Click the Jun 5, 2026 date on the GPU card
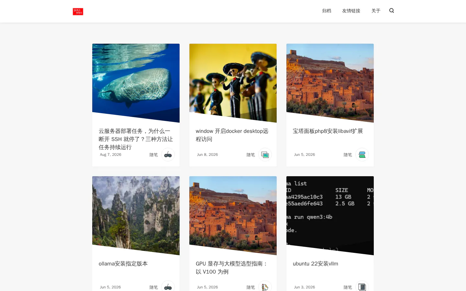 coord(207,287)
